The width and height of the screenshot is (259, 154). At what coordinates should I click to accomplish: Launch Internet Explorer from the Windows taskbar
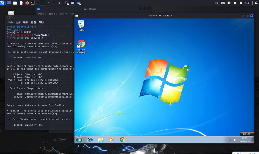tap(90, 140)
